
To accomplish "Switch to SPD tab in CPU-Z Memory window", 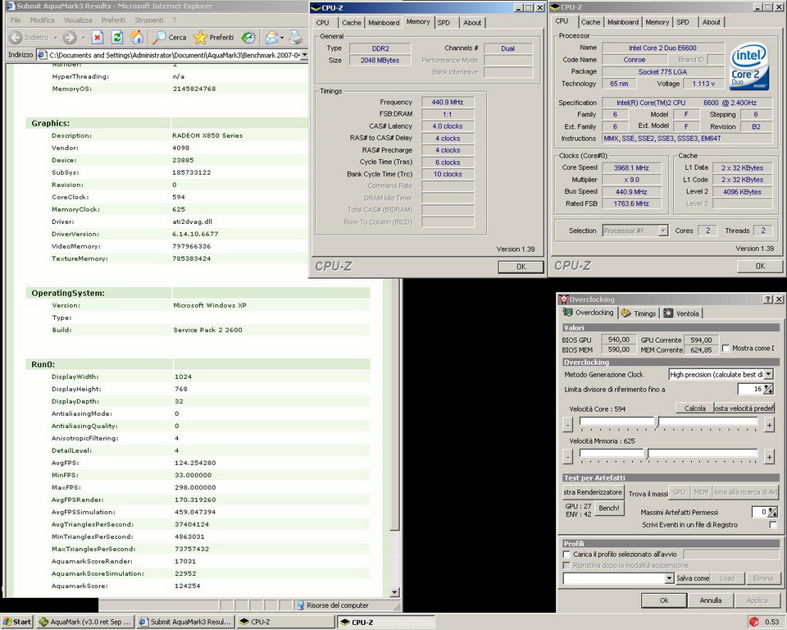I will [444, 23].
